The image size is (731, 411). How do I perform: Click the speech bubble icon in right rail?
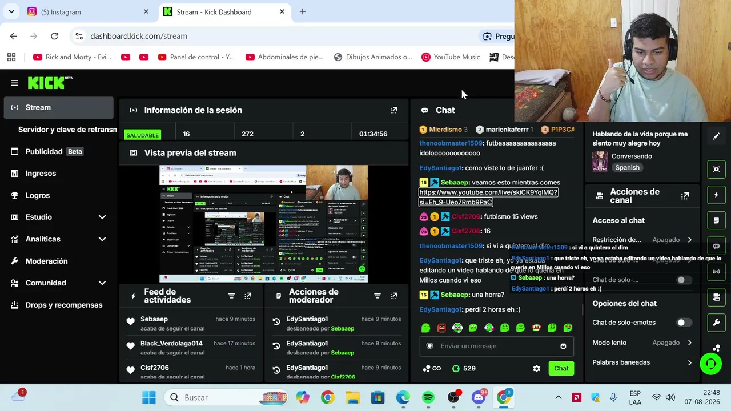coord(716,246)
